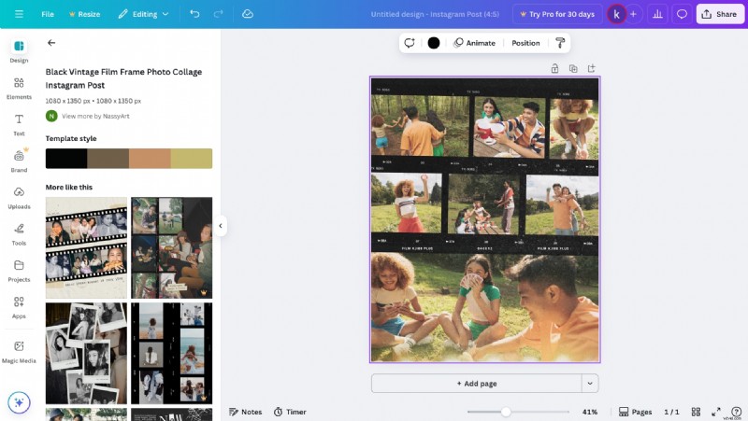Enter fullscreen present mode

coord(716,412)
